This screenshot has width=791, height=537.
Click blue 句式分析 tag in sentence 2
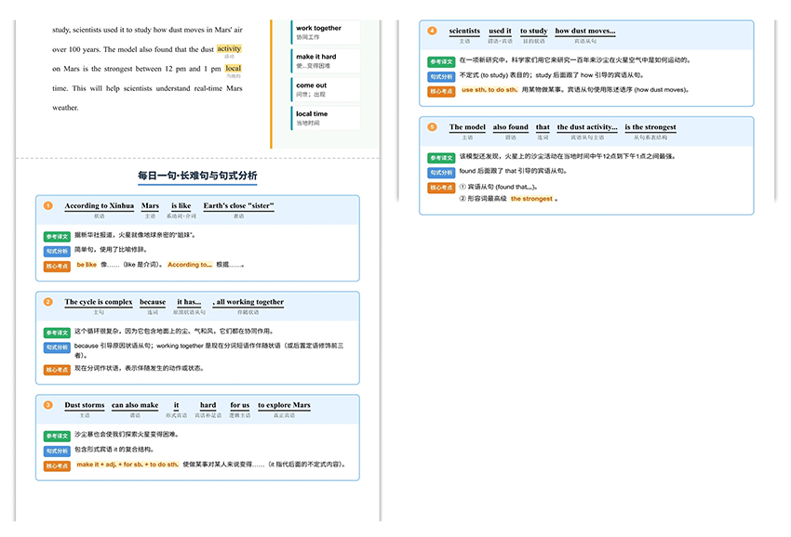(x=57, y=347)
